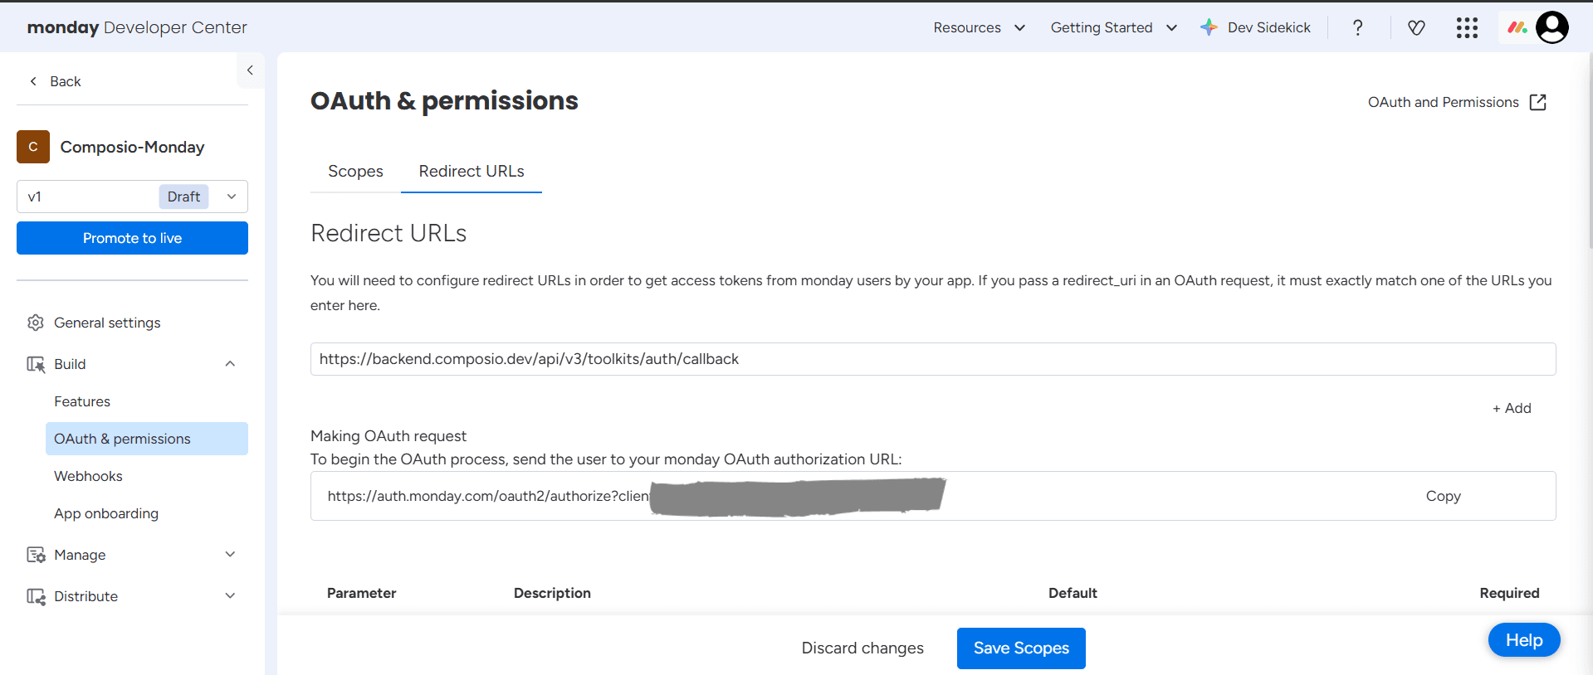Viewport: 1593px width, 675px height.
Task: Click the Distribute section icon
Action: [x=36, y=596]
